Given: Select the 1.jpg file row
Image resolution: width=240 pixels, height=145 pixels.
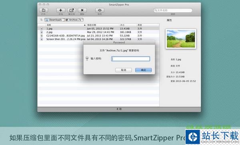Looking at the screenshot, I should click(98, 28).
